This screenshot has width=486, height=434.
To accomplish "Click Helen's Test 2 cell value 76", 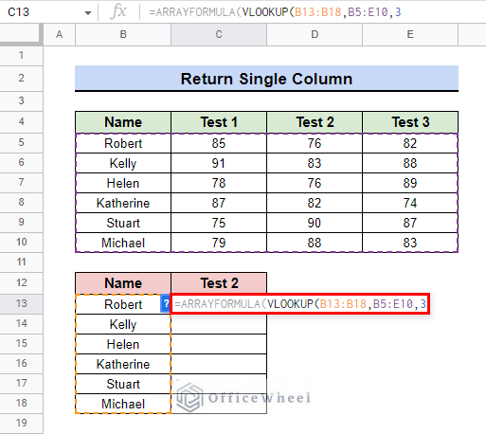I will [x=315, y=183].
